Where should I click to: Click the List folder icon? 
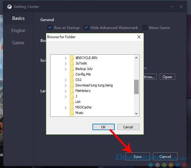pos(72,102)
